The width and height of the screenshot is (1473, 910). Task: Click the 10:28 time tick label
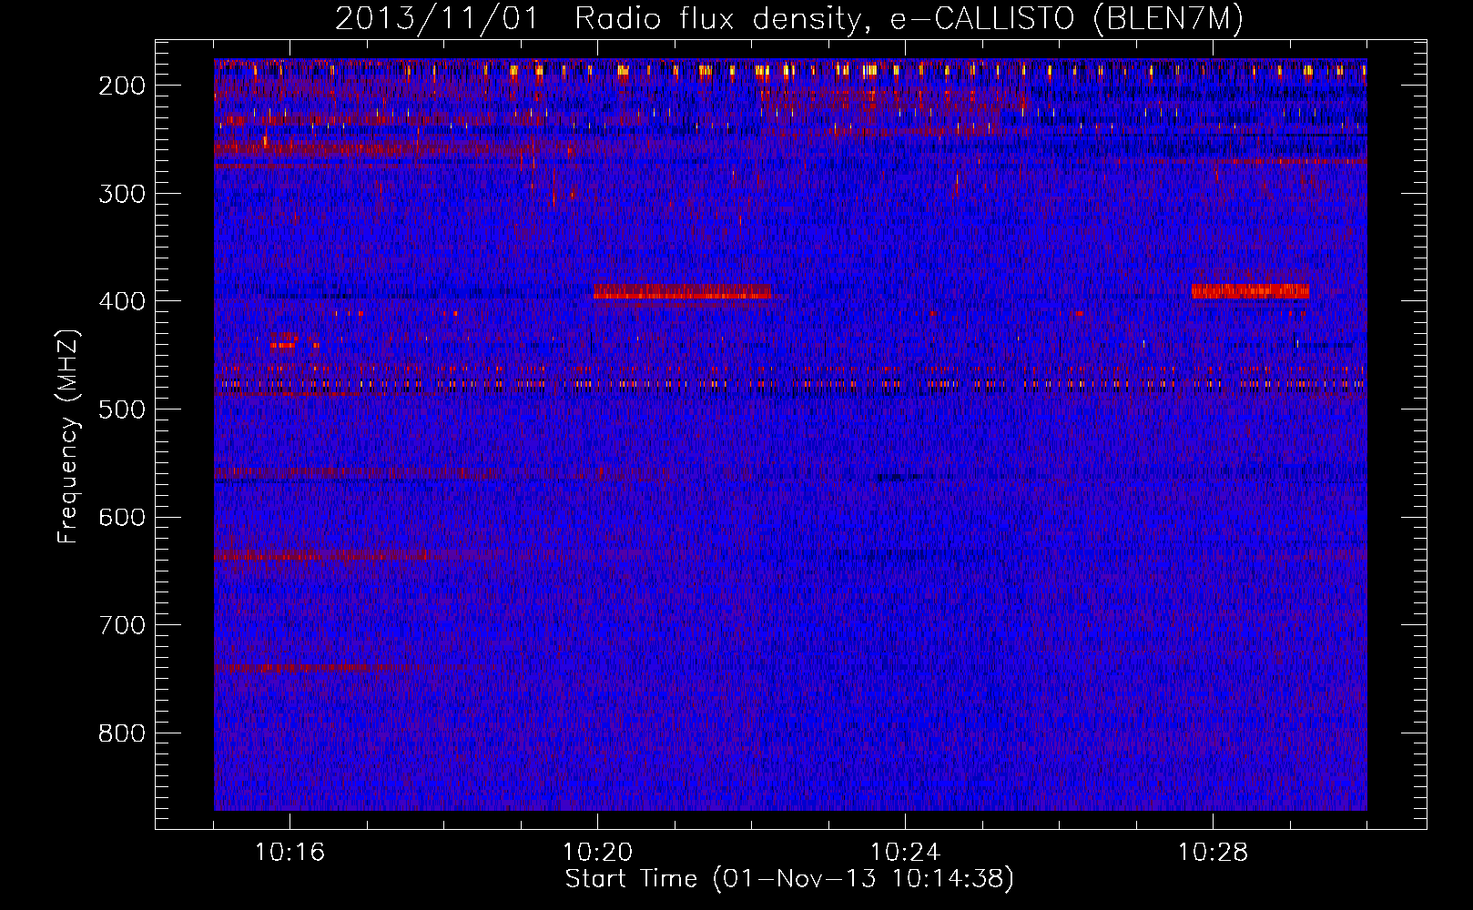[x=1213, y=853]
